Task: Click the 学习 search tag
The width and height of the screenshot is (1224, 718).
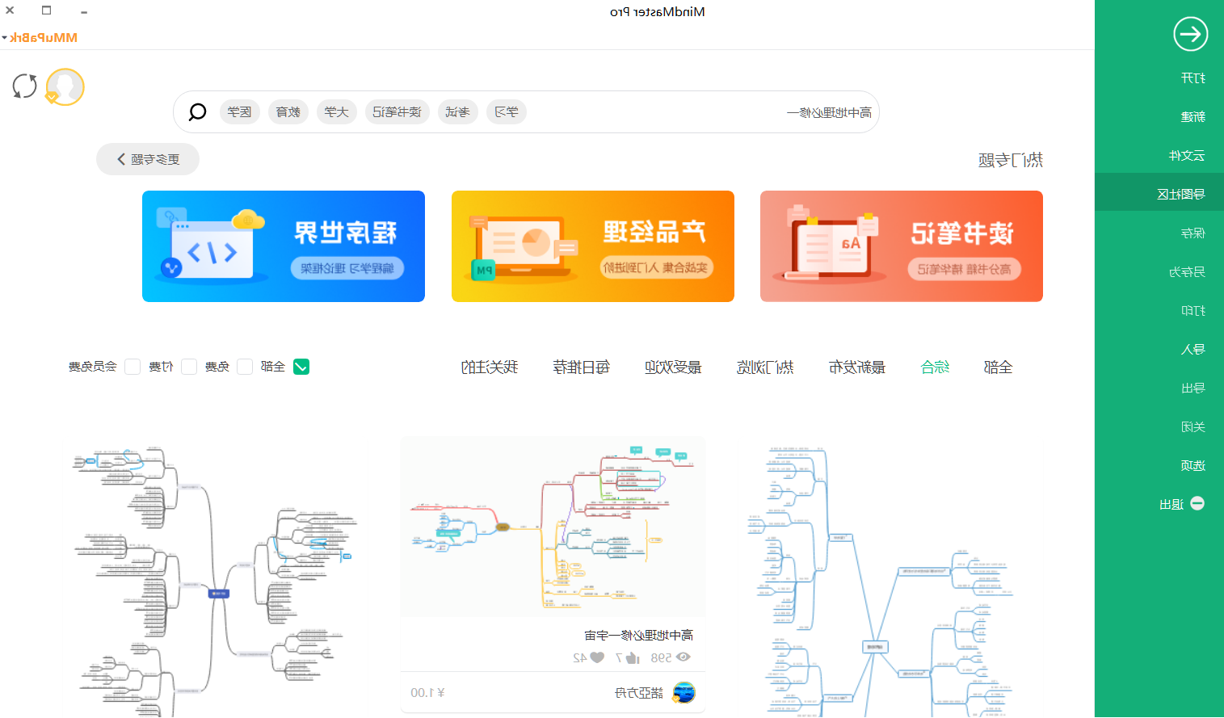Action: [x=507, y=112]
